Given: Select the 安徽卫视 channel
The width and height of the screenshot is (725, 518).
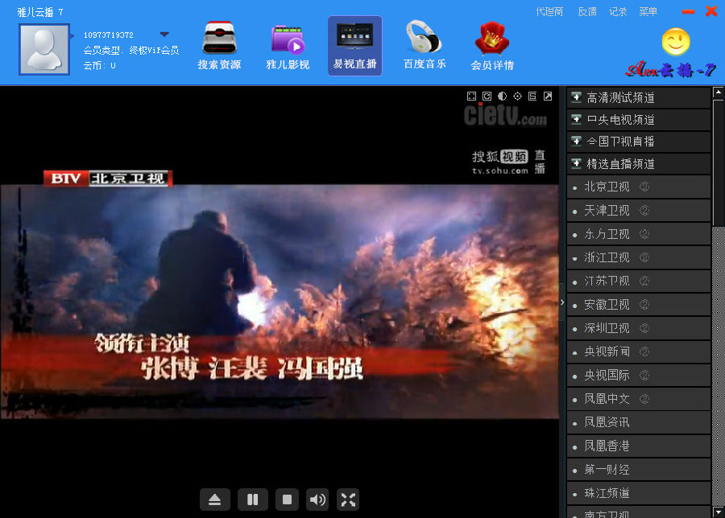Looking at the screenshot, I should point(639,305).
